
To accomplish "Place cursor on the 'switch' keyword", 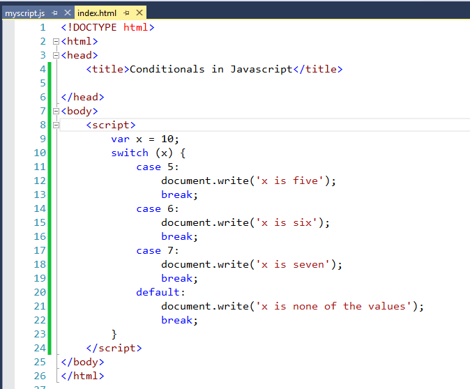I will 130,153.
